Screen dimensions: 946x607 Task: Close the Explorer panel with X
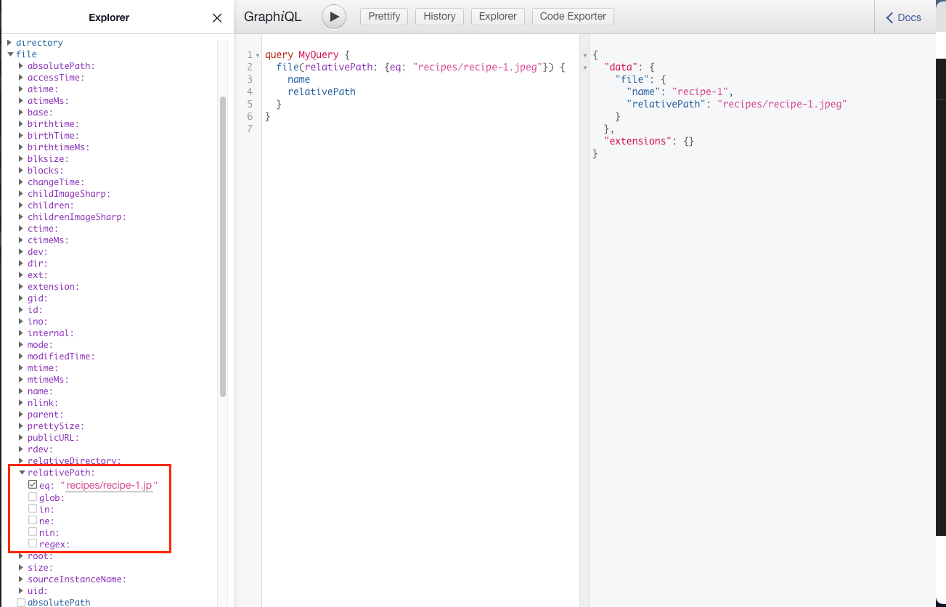(x=216, y=18)
